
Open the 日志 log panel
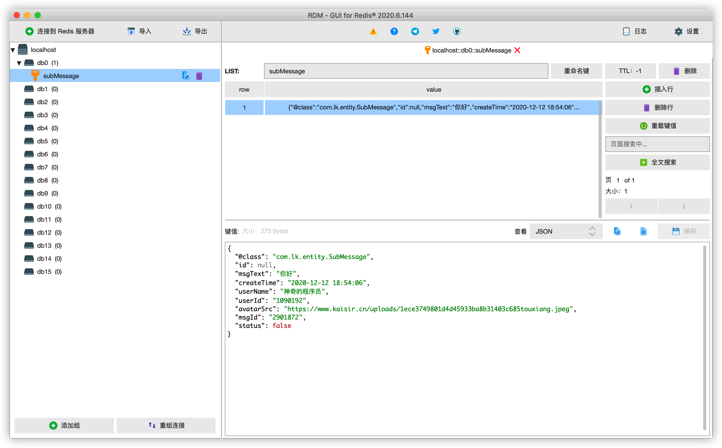(x=634, y=31)
